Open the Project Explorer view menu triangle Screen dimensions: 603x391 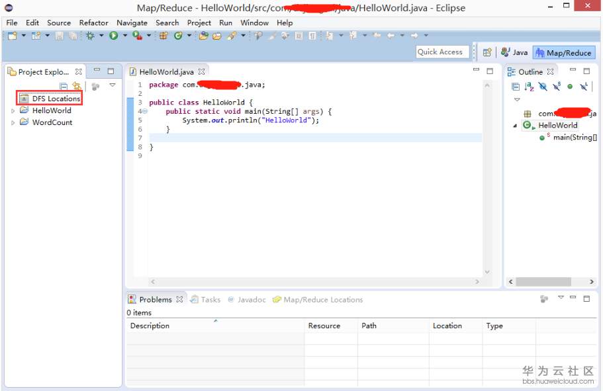(x=113, y=85)
